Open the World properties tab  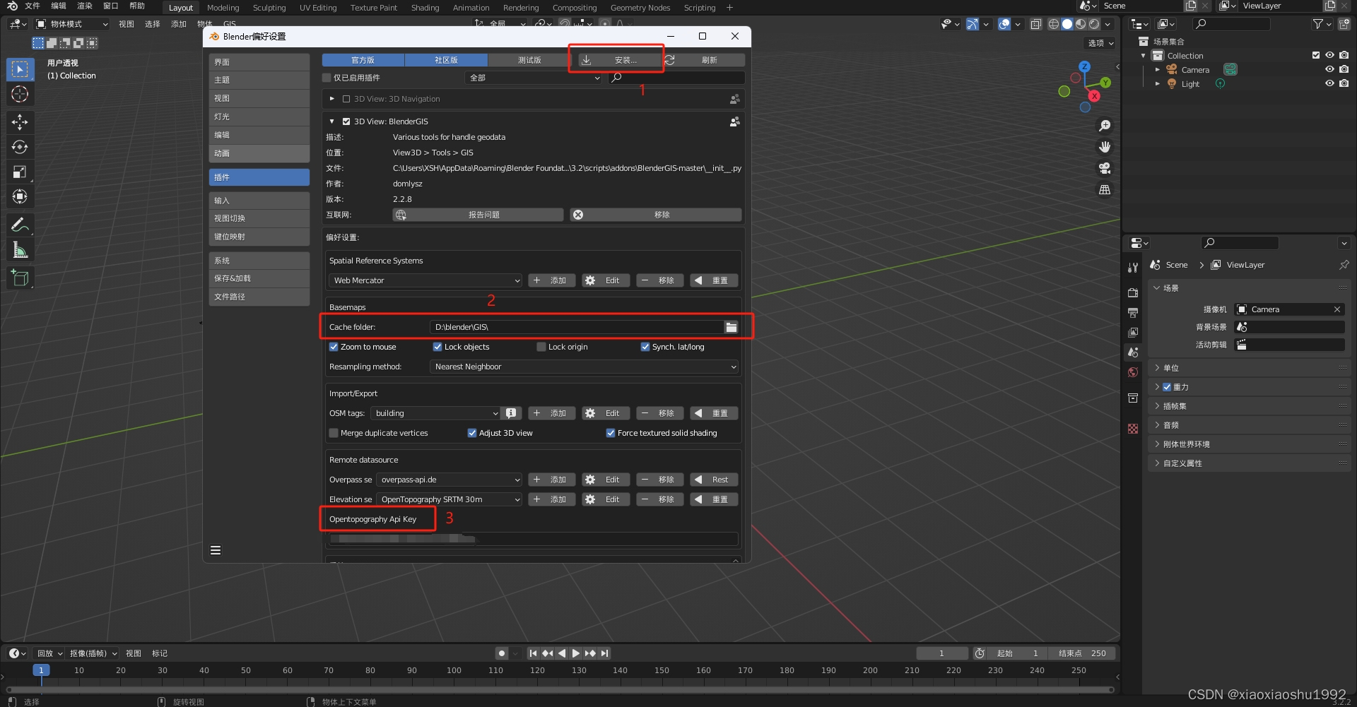(x=1133, y=372)
